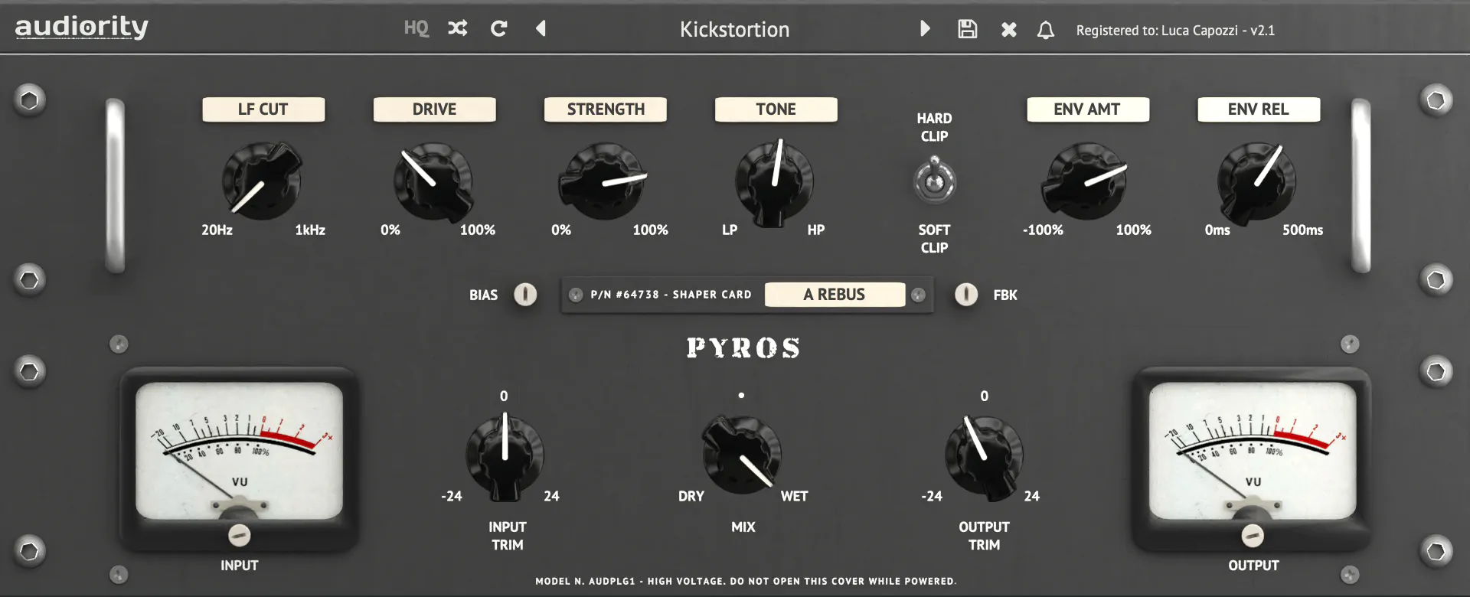Click the 1kHz label of LF CUT

pyautogui.click(x=310, y=230)
